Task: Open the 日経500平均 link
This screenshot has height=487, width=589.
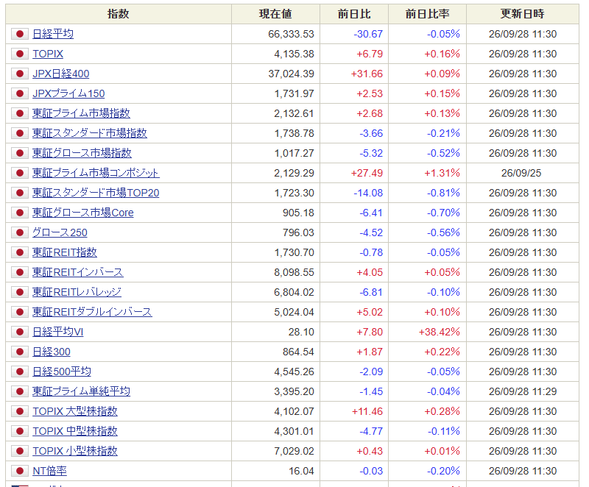Action: [x=62, y=372]
